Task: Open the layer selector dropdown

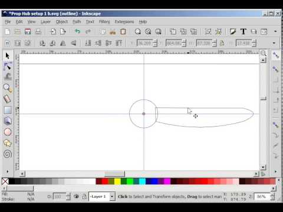Action: pyautogui.click(x=112, y=197)
